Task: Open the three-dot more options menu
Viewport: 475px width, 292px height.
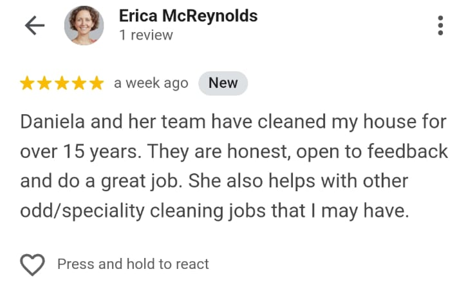Action: coord(440,26)
